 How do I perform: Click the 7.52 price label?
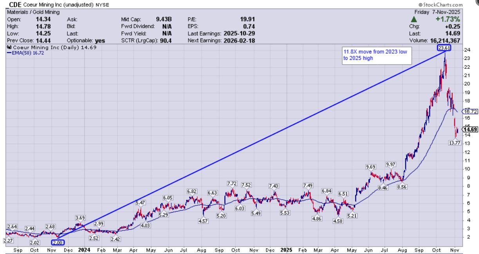pyautogui.click(x=246, y=185)
